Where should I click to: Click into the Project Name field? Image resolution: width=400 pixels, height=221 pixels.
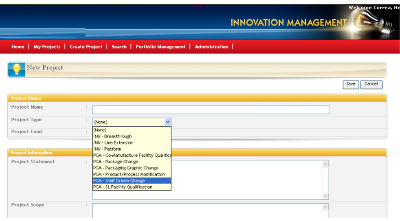pyautogui.click(x=211, y=110)
